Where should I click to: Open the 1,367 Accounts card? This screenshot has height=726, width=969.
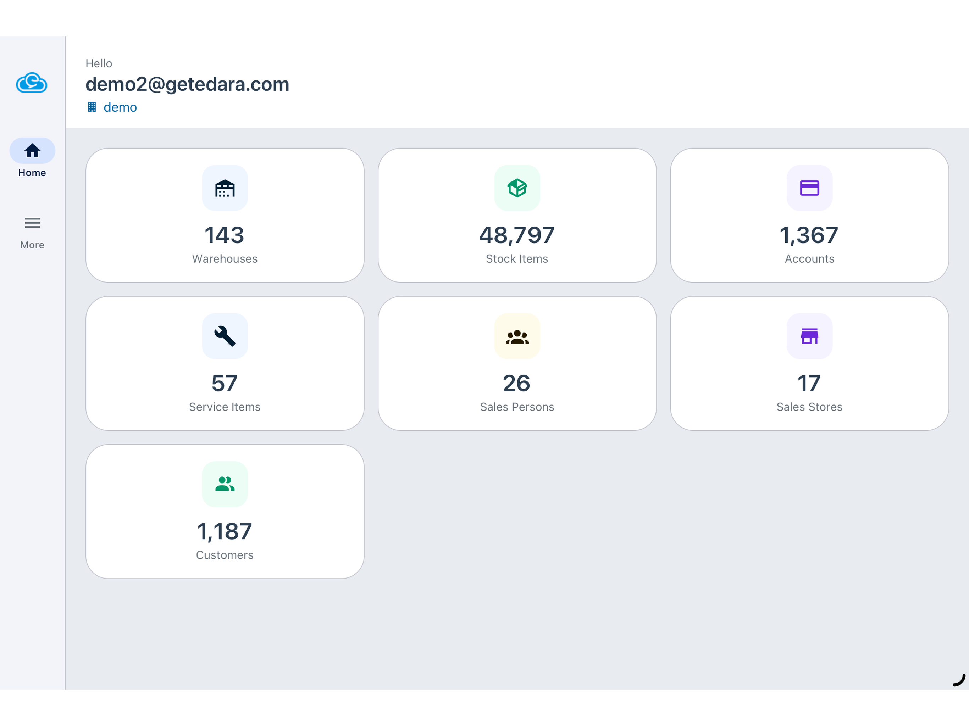809,216
